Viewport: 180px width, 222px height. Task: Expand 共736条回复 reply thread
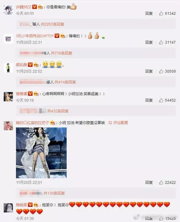[61, 53]
